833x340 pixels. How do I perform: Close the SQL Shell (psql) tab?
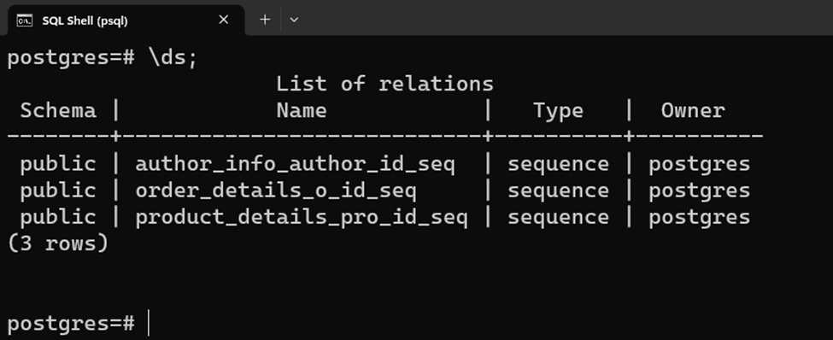224,20
